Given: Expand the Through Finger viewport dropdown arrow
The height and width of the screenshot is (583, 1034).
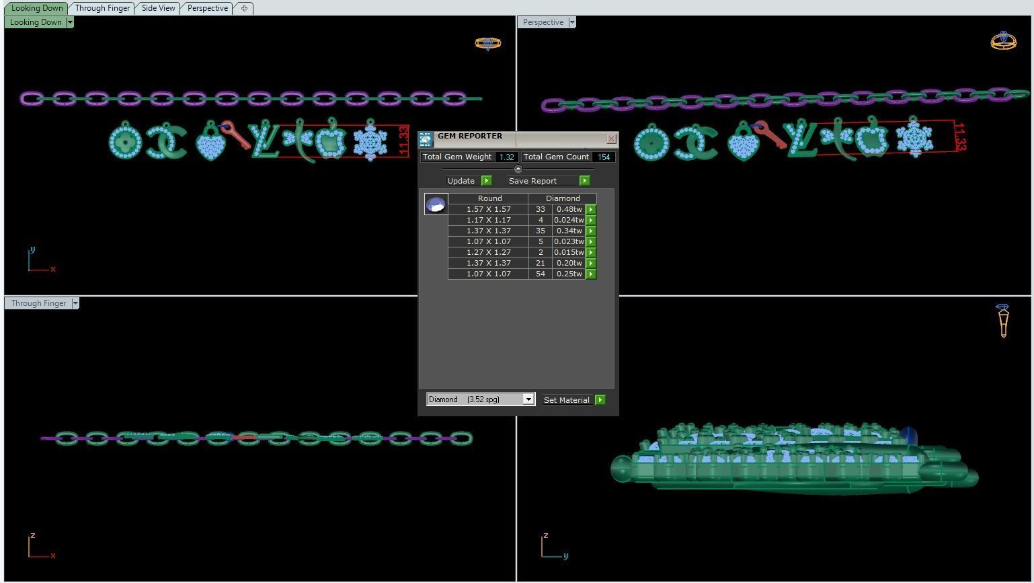Looking at the screenshot, I should tap(75, 303).
